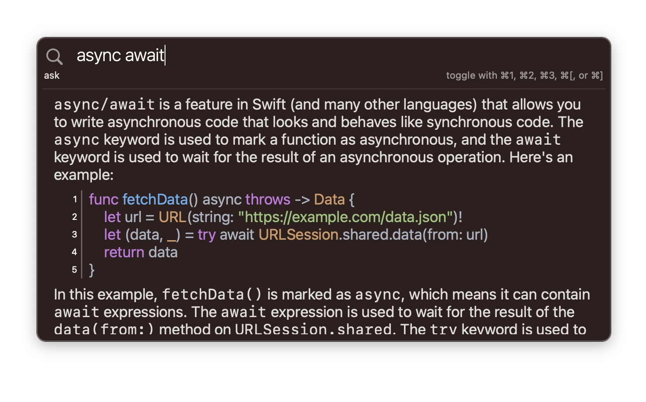Click the fetchData function name in code
The image size is (646, 402).
155,199
